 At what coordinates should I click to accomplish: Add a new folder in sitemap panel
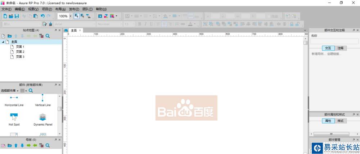[x=9, y=36]
